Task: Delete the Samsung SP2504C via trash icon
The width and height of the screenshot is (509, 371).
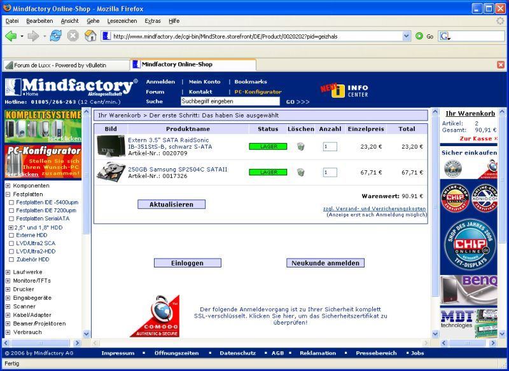Action: [300, 172]
